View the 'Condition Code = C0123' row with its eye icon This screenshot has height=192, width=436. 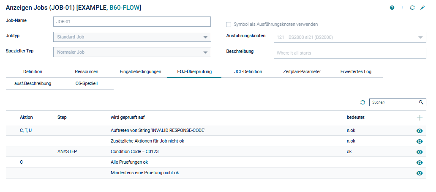pos(420,152)
